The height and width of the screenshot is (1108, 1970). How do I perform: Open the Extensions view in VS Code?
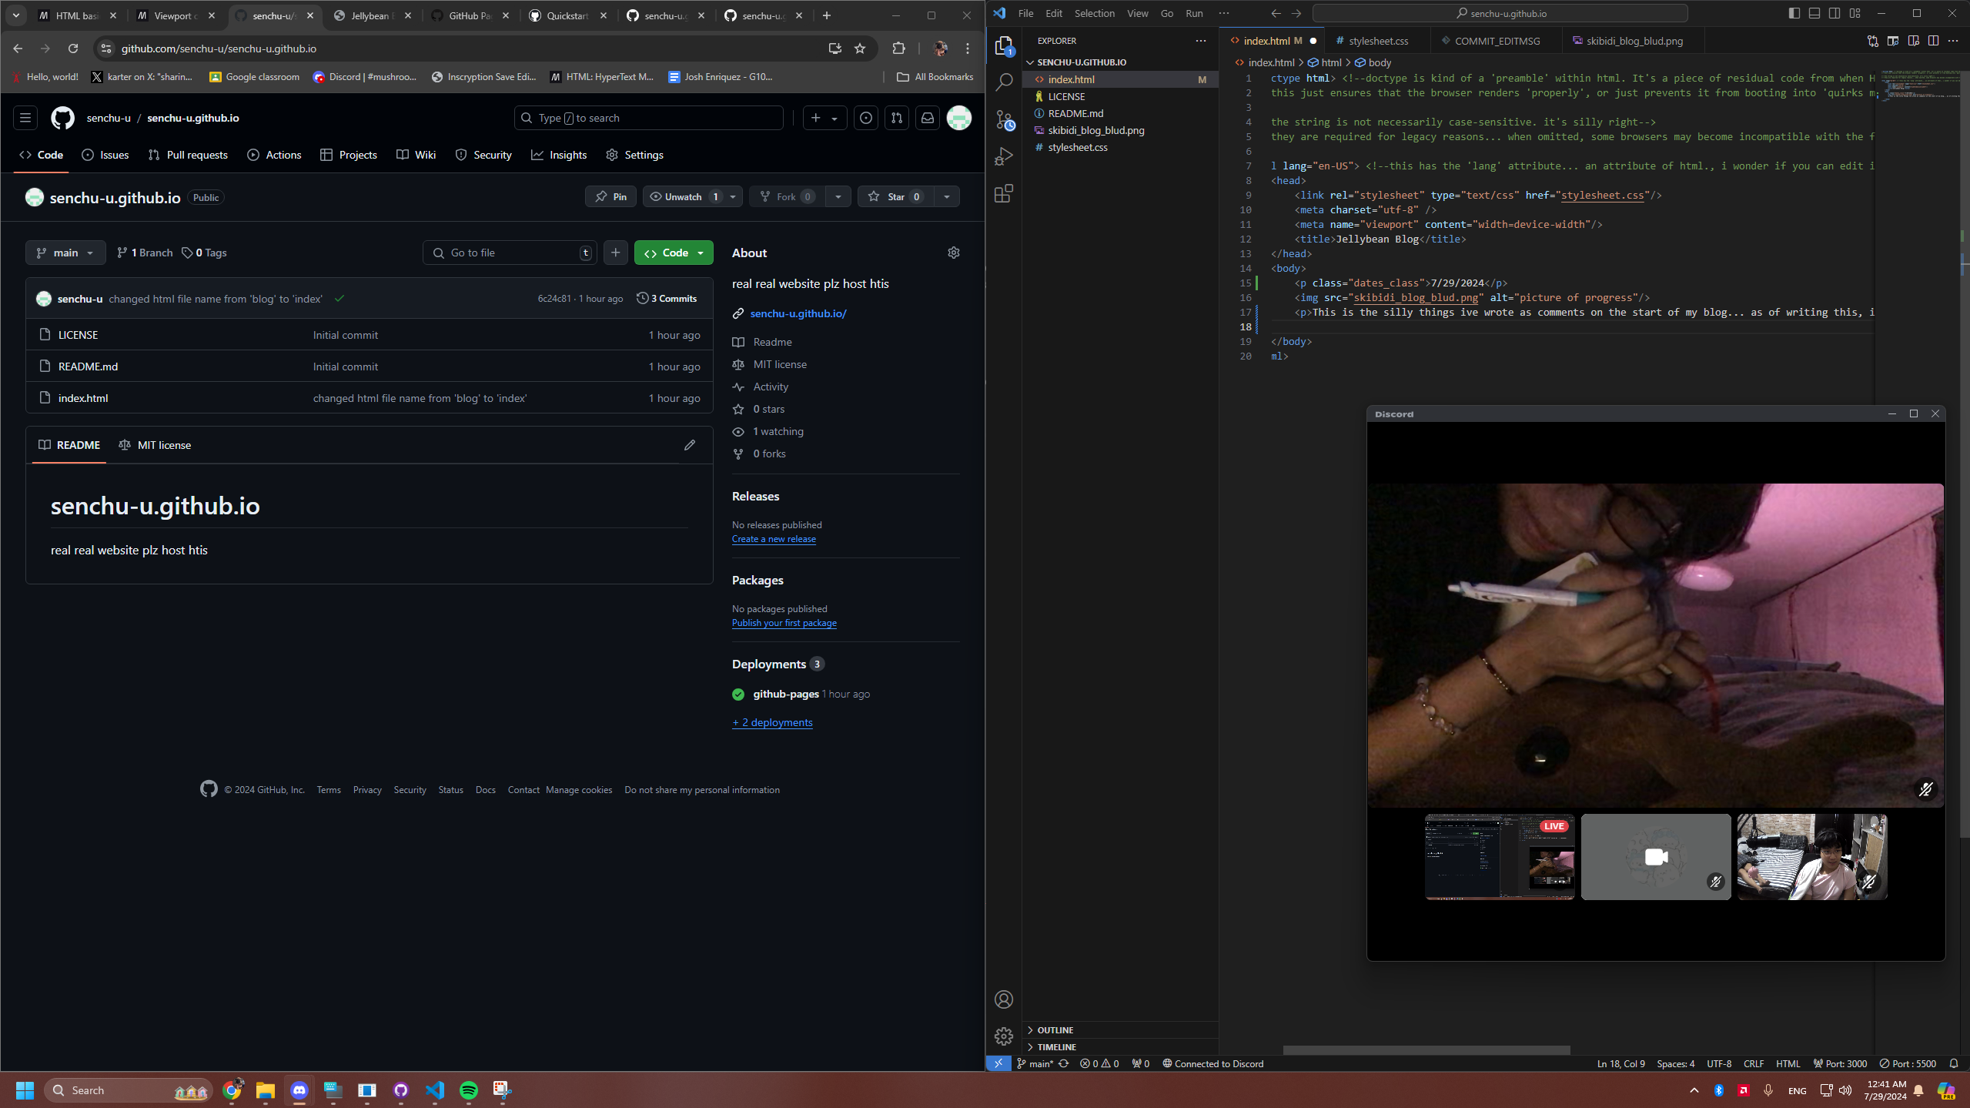pos(1004,194)
